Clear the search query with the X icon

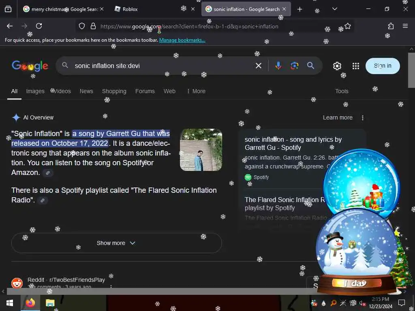coord(259,66)
